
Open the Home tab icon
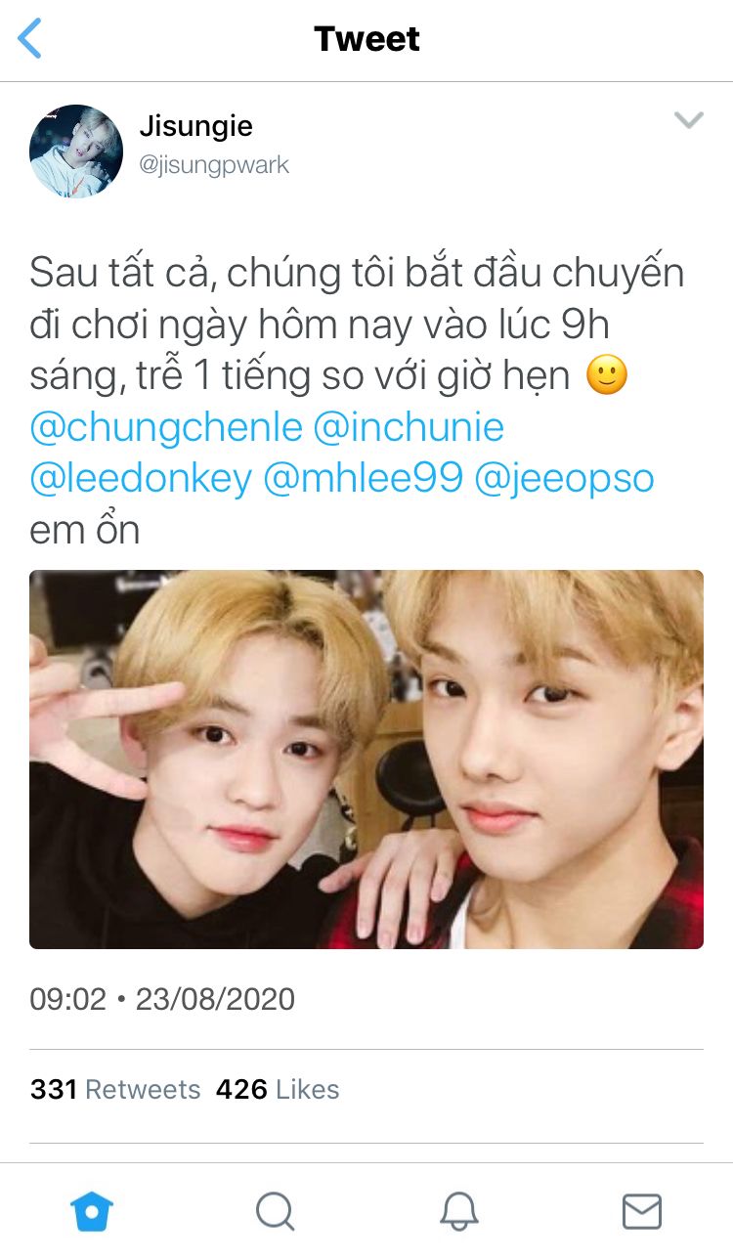(x=92, y=1212)
